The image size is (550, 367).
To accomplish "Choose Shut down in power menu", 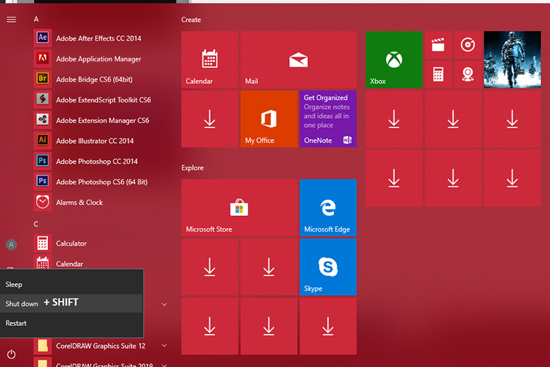I will tap(22, 303).
